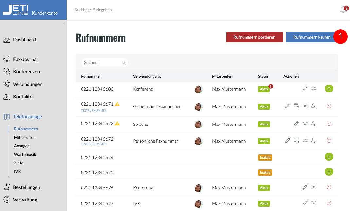Click user-check icon in Persönliche Faxnummer row
The width and height of the screenshot is (350, 211).
coord(314,141)
